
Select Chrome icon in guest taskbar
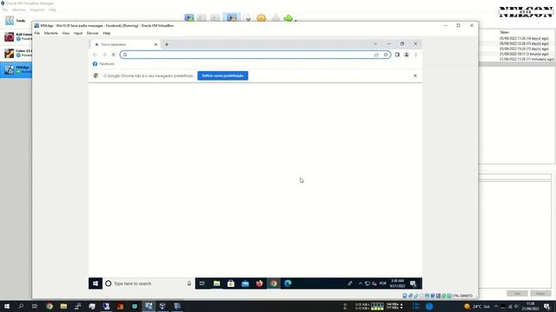tap(274, 283)
